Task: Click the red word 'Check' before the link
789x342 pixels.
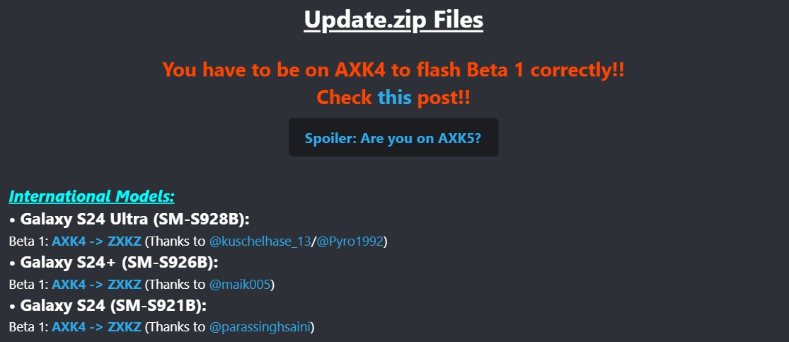Action: [x=344, y=97]
